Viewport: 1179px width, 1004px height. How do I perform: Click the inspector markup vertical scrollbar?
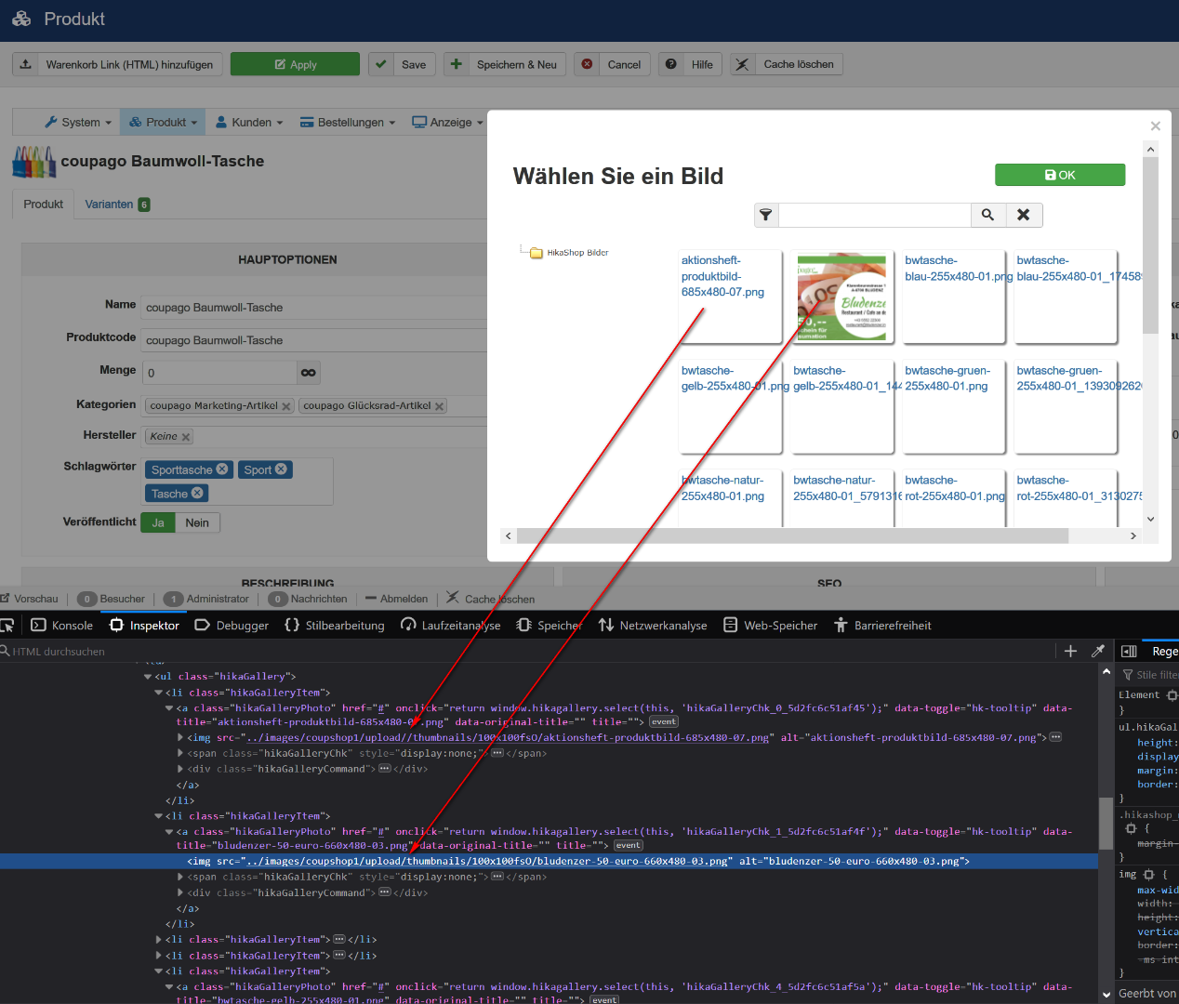click(x=1106, y=823)
